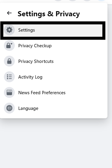Click the Activity Log bulleted-list icon
Image resolution: width=112 pixels, height=168 pixels.
coord(9,77)
